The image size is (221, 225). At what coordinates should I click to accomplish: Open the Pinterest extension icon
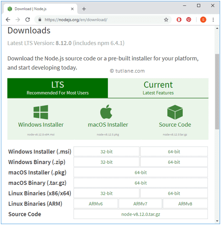click(189, 19)
